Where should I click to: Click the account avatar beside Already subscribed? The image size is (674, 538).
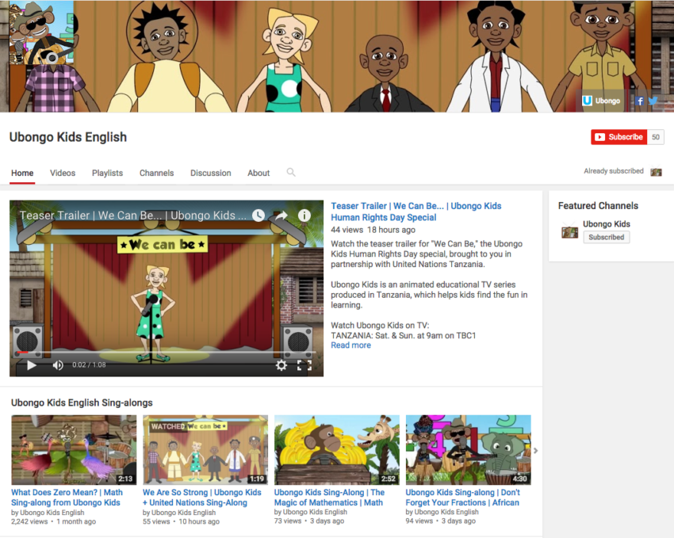pyautogui.click(x=656, y=172)
